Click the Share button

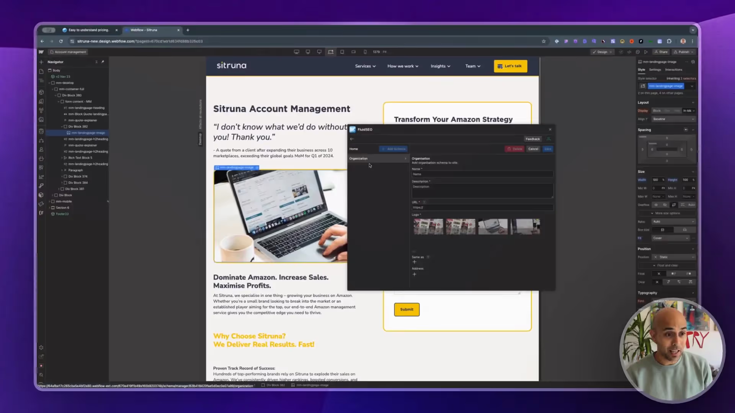tap(661, 52)
